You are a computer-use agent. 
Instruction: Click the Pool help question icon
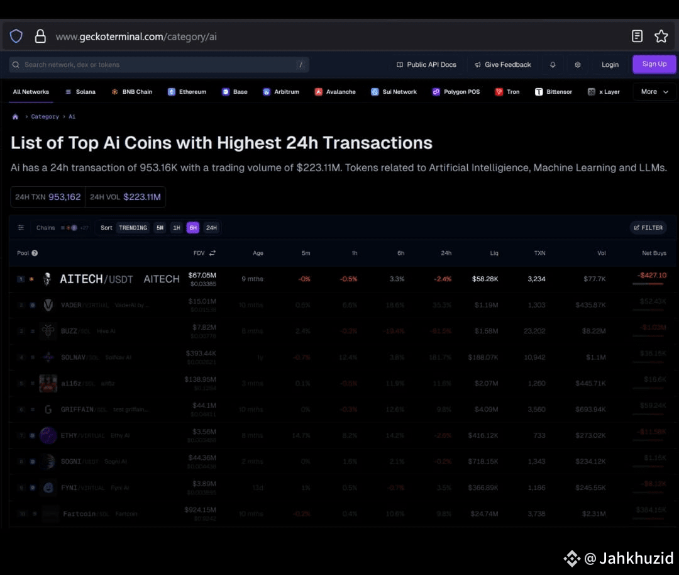coord(35,253)
